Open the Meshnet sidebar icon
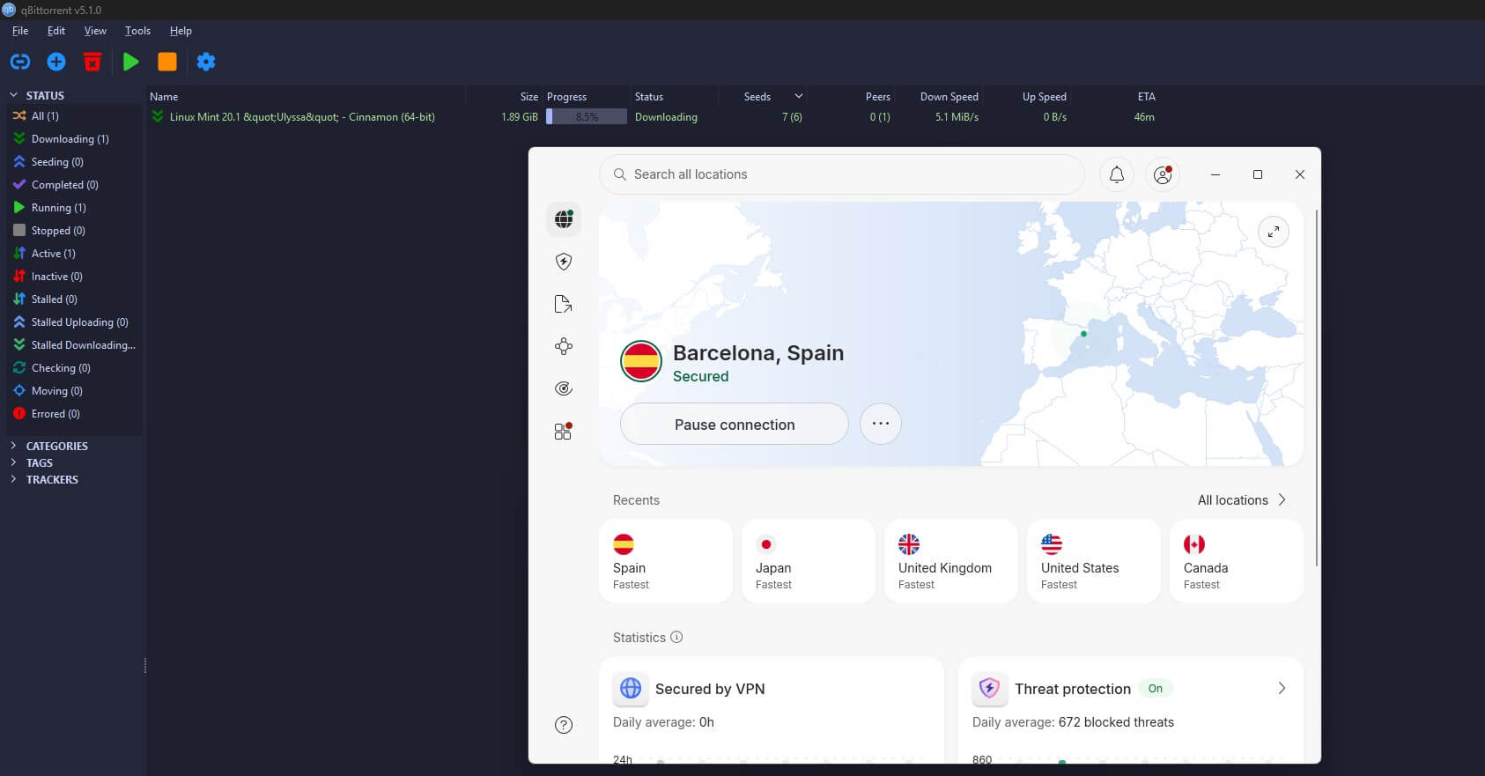This screenshot has height=776, width=1485. (564, 346)
